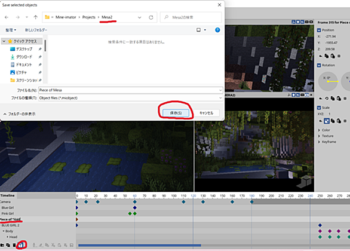Click the file name field 'Piece of Mesa'
The height and width of the screenshot is (251, 350).
pos(131,90)
